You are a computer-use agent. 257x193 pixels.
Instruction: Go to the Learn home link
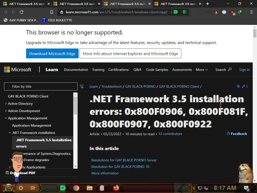pyautogui.click(x=52, y=70)
